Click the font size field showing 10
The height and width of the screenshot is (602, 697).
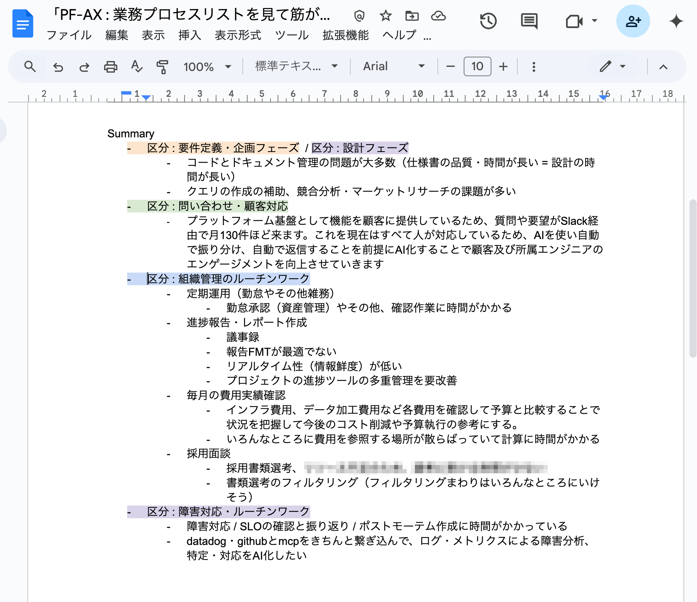pos(477,66)
